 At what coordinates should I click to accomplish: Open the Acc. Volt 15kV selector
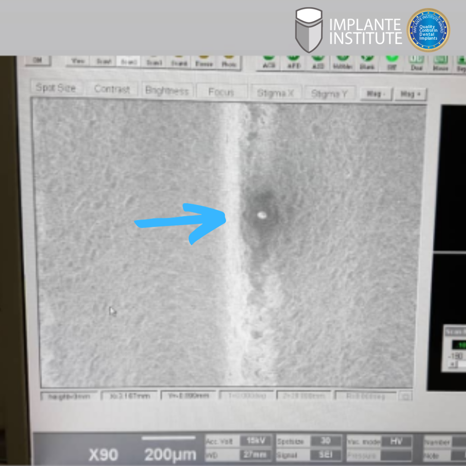click(x=256, y=441)
